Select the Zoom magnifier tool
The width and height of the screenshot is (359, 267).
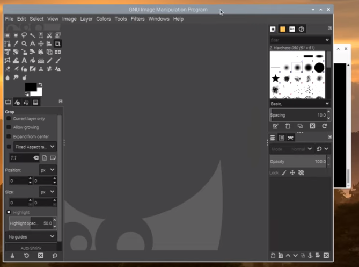point(24,44)
